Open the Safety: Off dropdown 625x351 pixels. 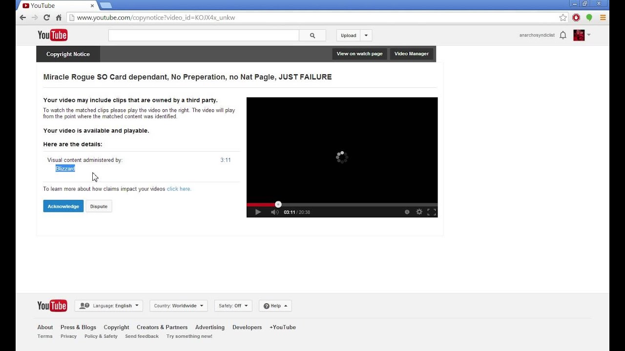point(233,306)
